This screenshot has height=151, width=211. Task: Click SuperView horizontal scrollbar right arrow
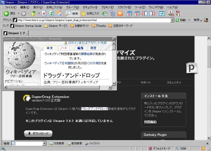(x=110, y=87)
